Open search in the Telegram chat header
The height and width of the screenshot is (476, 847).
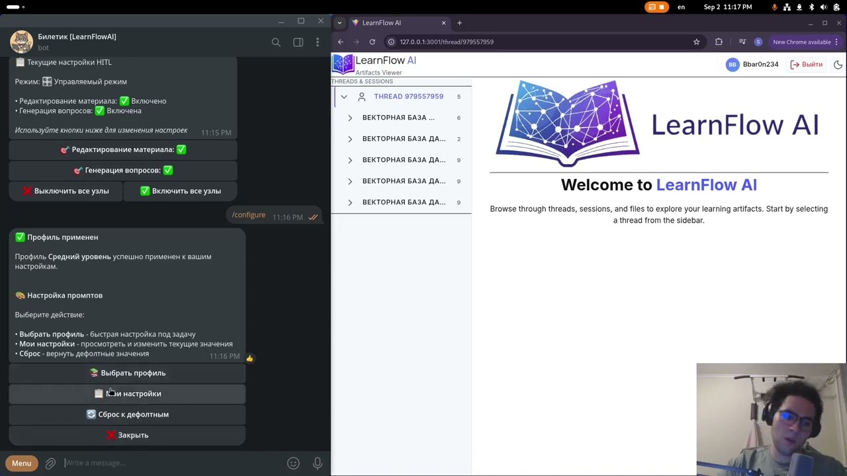[x=276, y=42]
